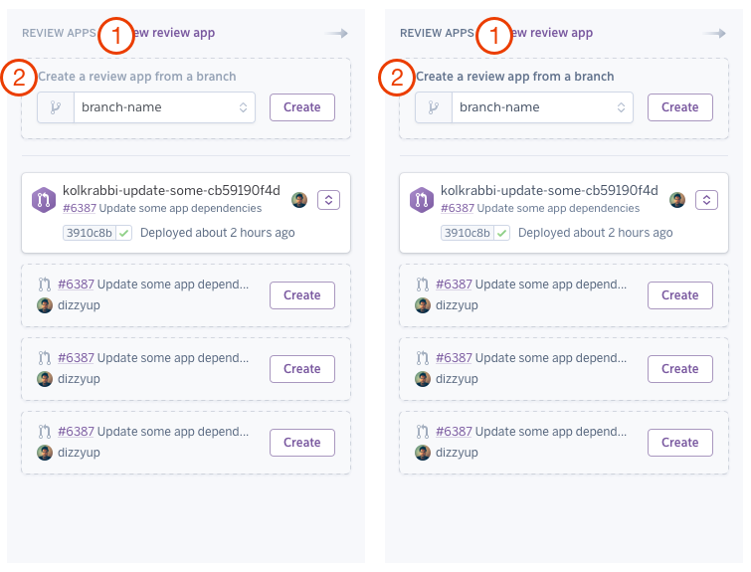Expand kolkrabbi app options menu in left panel

pos(328,200)
